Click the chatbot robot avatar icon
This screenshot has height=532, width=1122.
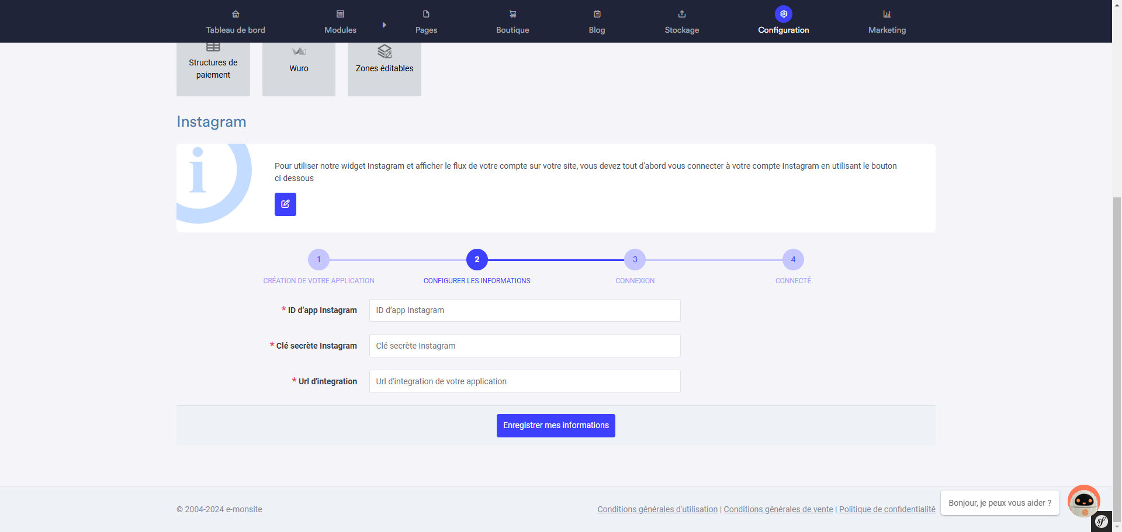click(1084, 501)
